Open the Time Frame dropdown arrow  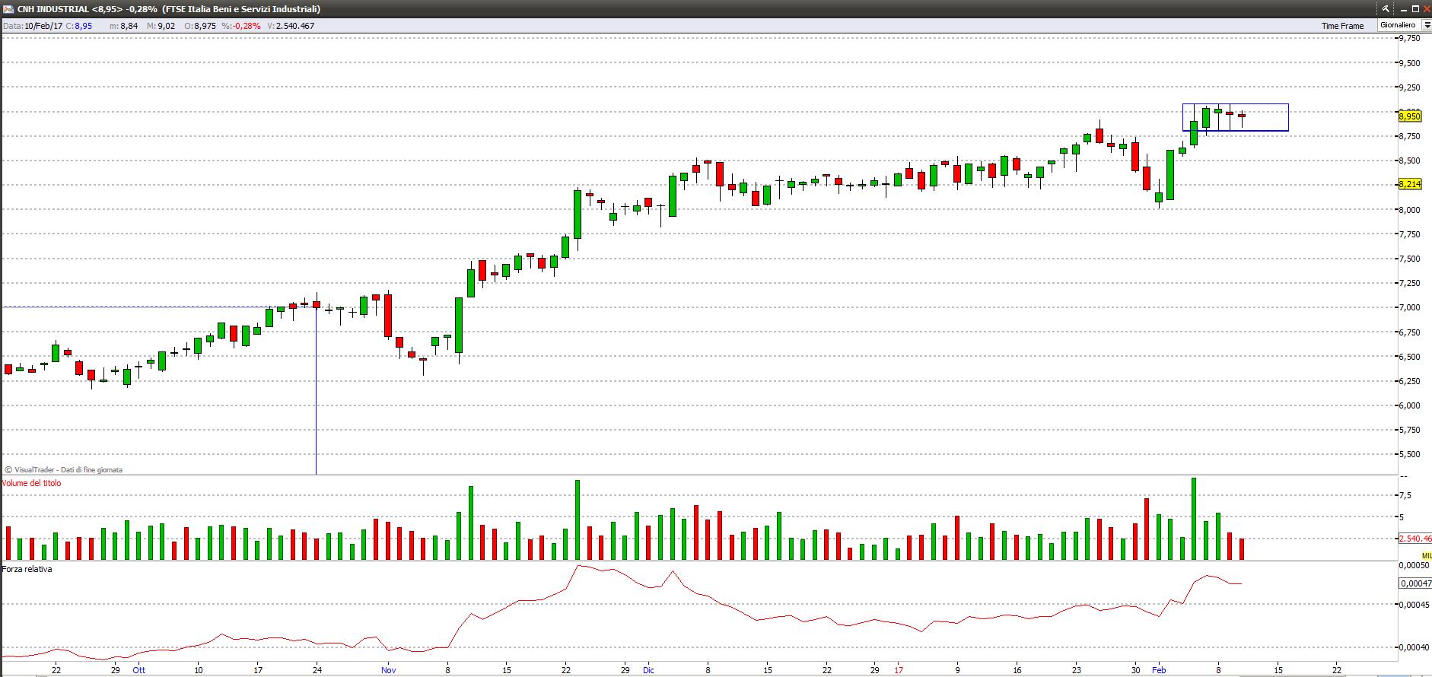(x=1427, y=25)
